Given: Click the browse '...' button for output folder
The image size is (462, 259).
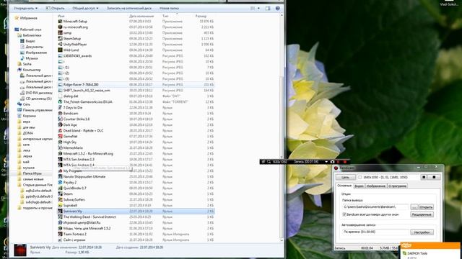Looking at the screenshot, I should [x=414, y=207].
